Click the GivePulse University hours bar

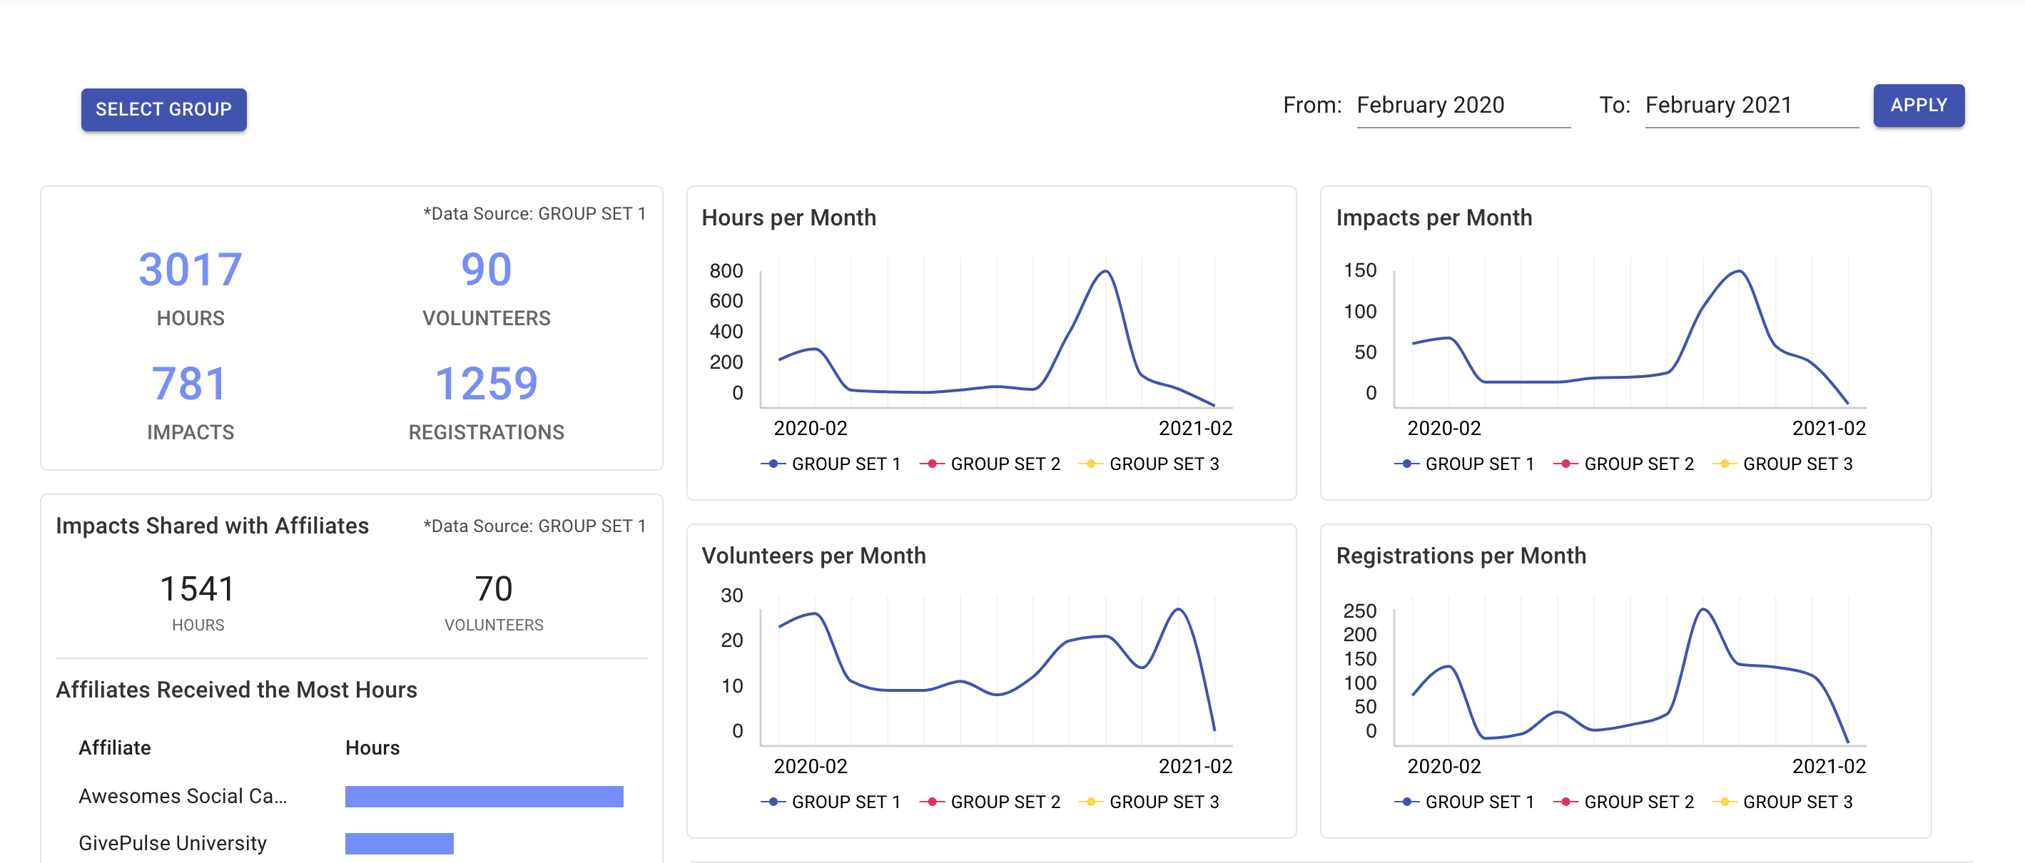(400, 843)
